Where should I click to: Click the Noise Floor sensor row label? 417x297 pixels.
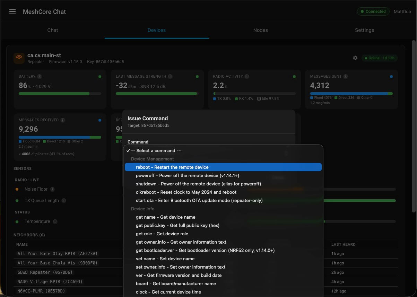click(36, 189)
